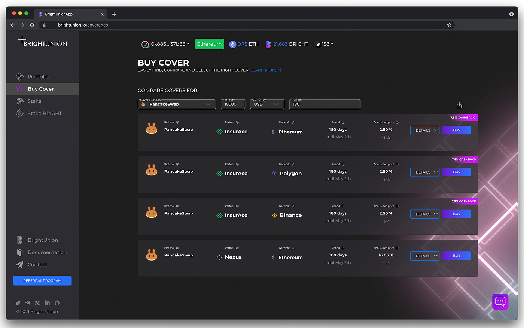Click the gas pump icon showing 158
The height and width of the screenshot is (328, 524).
point(318,44)
